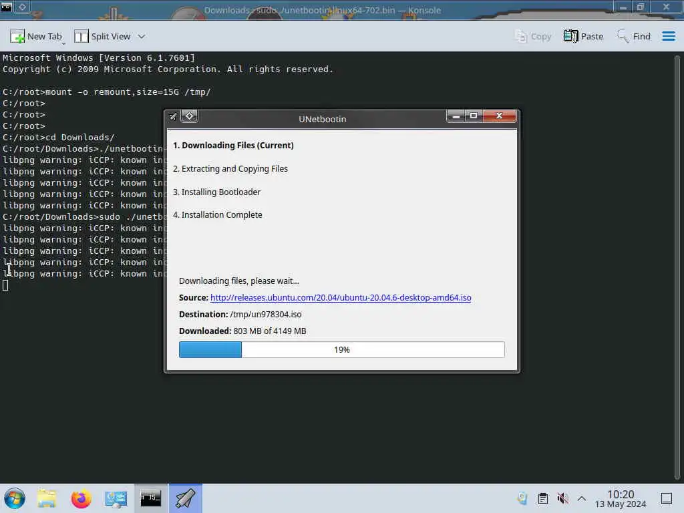684x513 pixels.
Task: Maximize the Konsole window
Action: point(641,7)
